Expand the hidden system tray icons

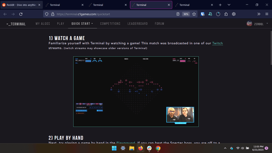[225, 148]
